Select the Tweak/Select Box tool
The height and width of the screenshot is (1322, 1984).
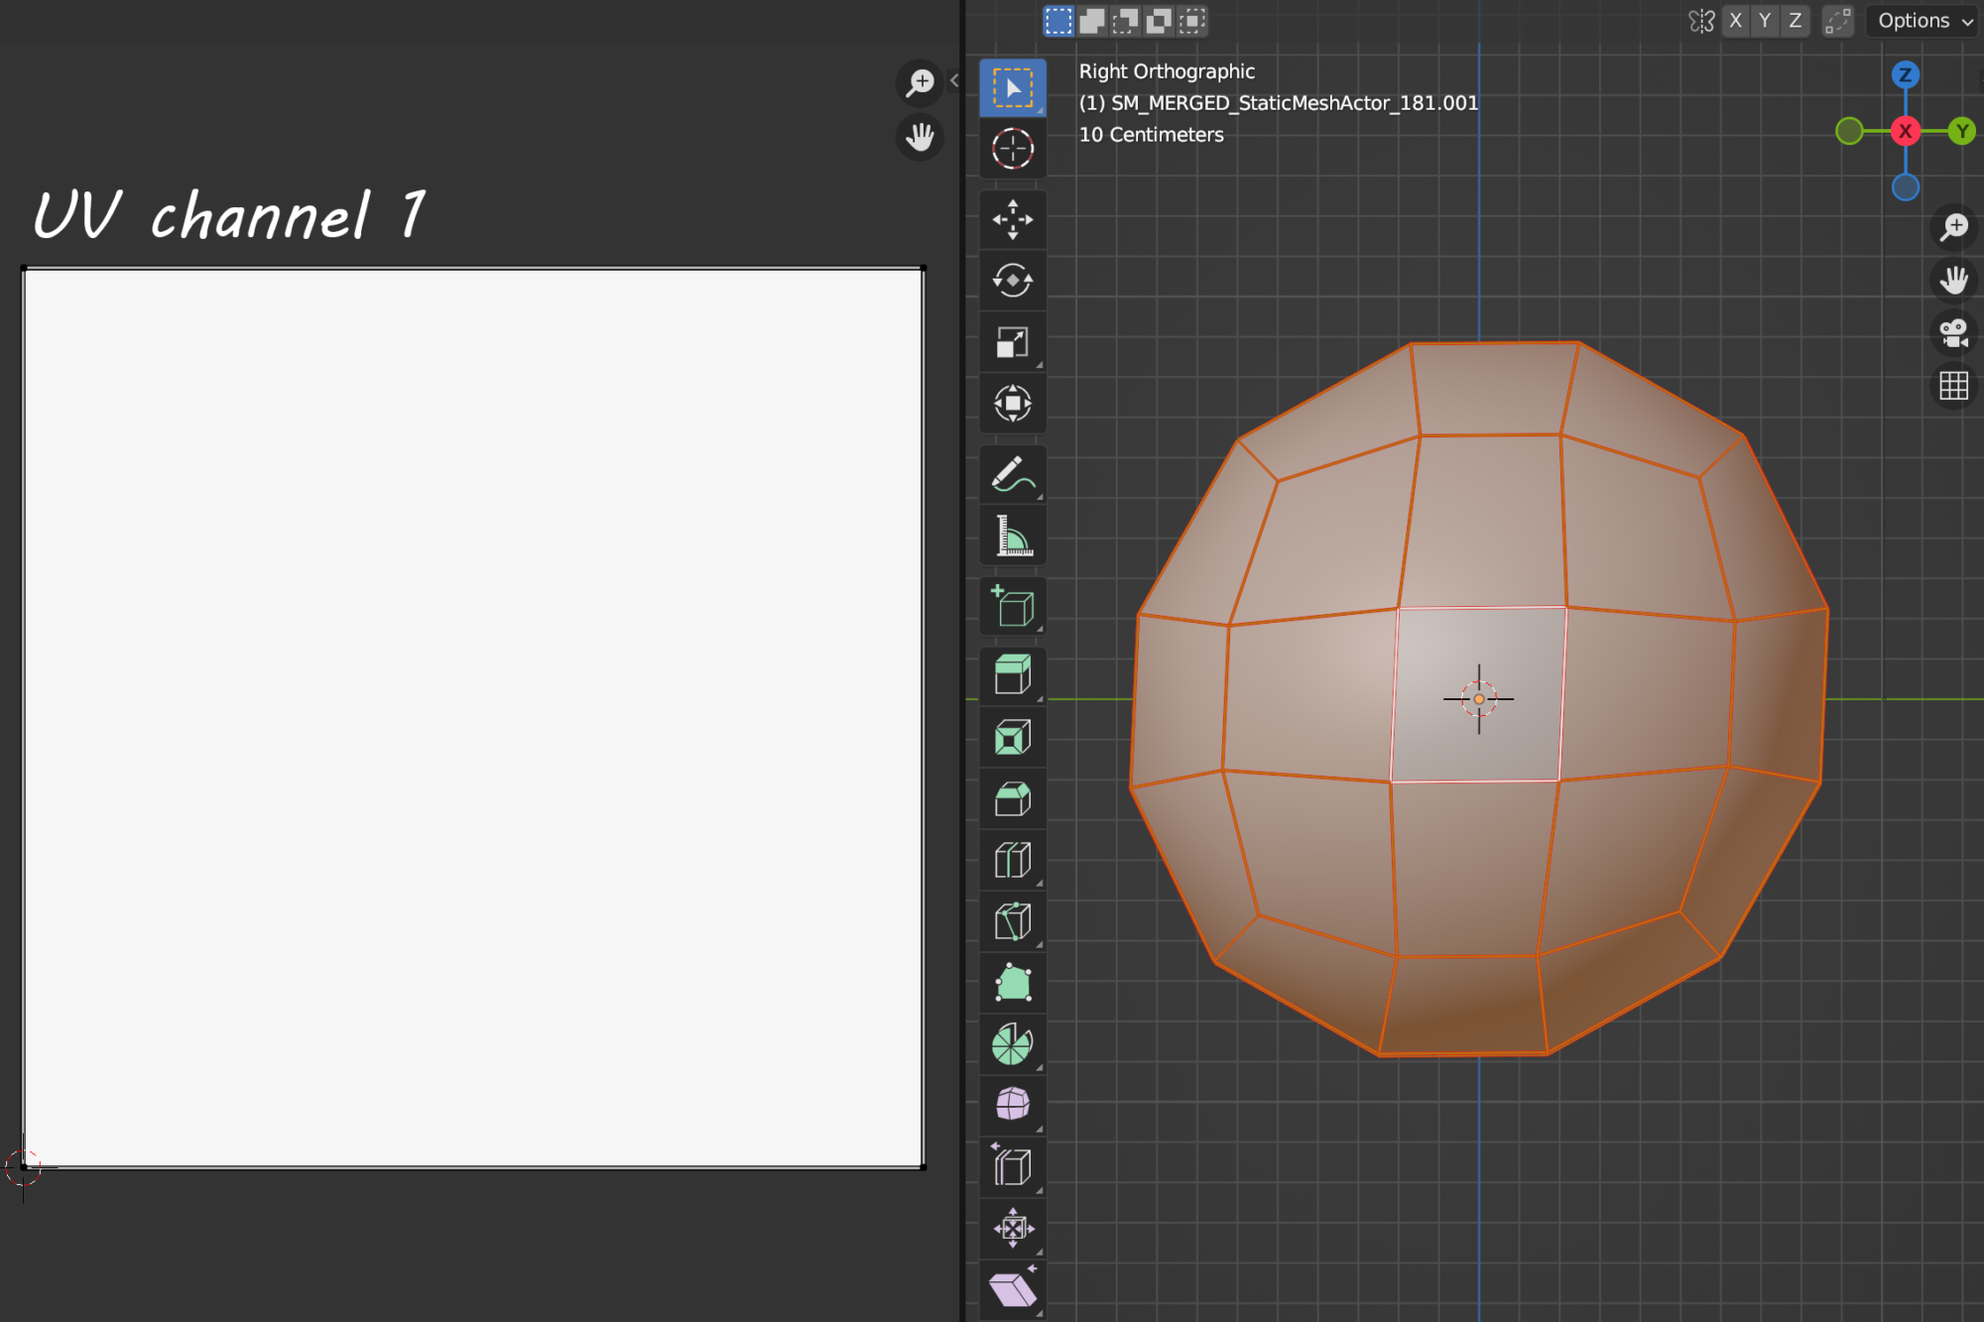(x=1013, y=87)
